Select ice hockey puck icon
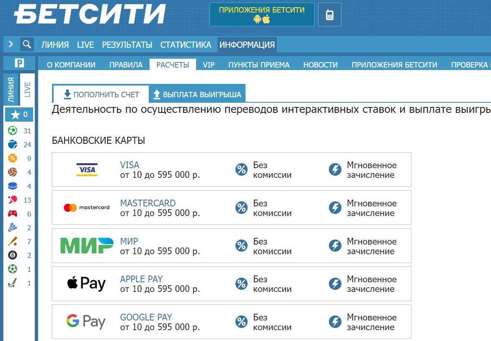Screen dimensions: 491x341 [x=13, y=186]
